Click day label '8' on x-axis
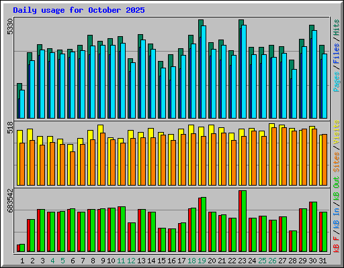Image resolution: width=344 pixels, height=268 pixels. [93, 261]
